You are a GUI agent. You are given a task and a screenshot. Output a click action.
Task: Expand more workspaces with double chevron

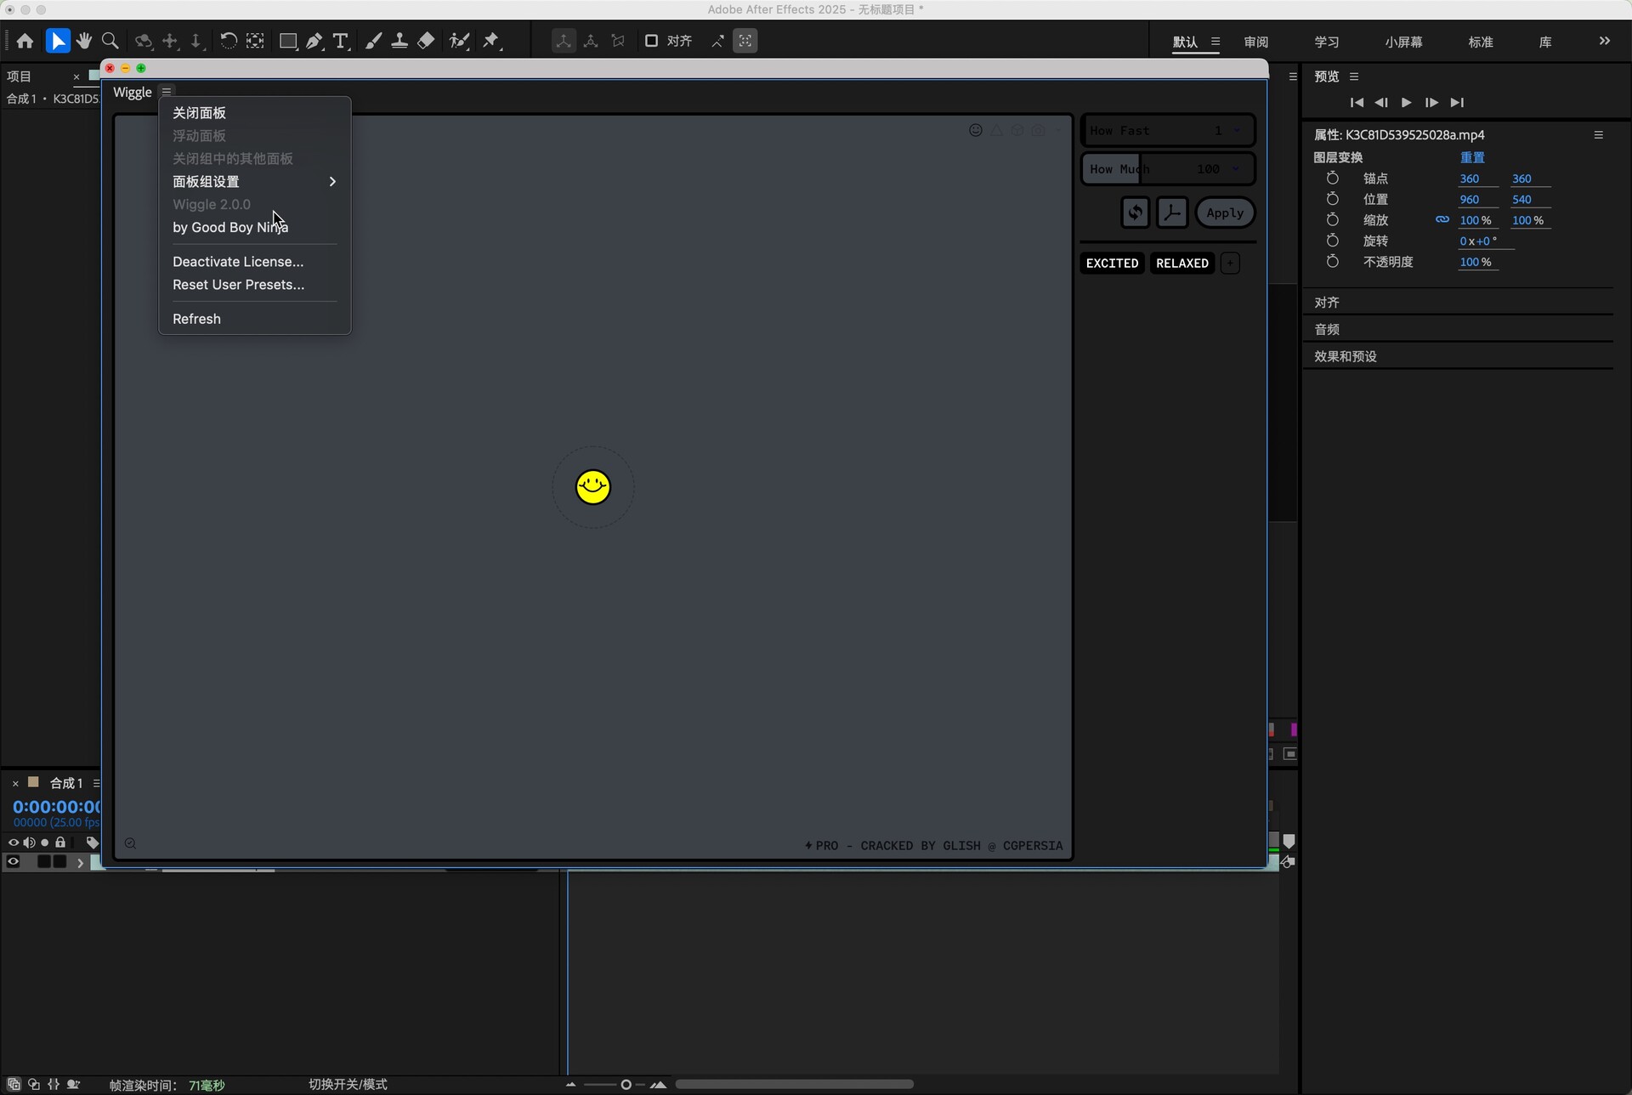pos(1604,41)
